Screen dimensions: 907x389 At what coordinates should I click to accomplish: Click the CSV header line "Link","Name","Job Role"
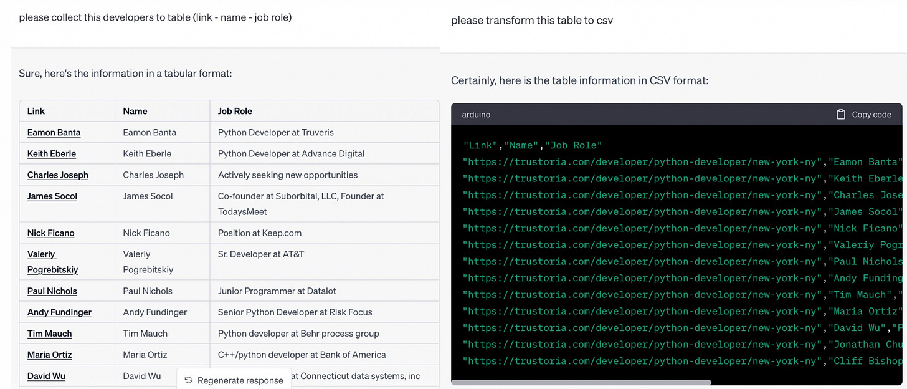pos(533,145)
